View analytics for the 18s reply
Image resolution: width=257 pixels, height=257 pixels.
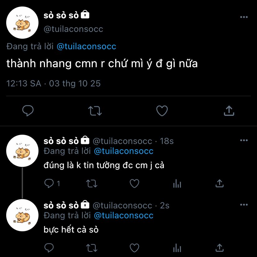pos(177,183)
